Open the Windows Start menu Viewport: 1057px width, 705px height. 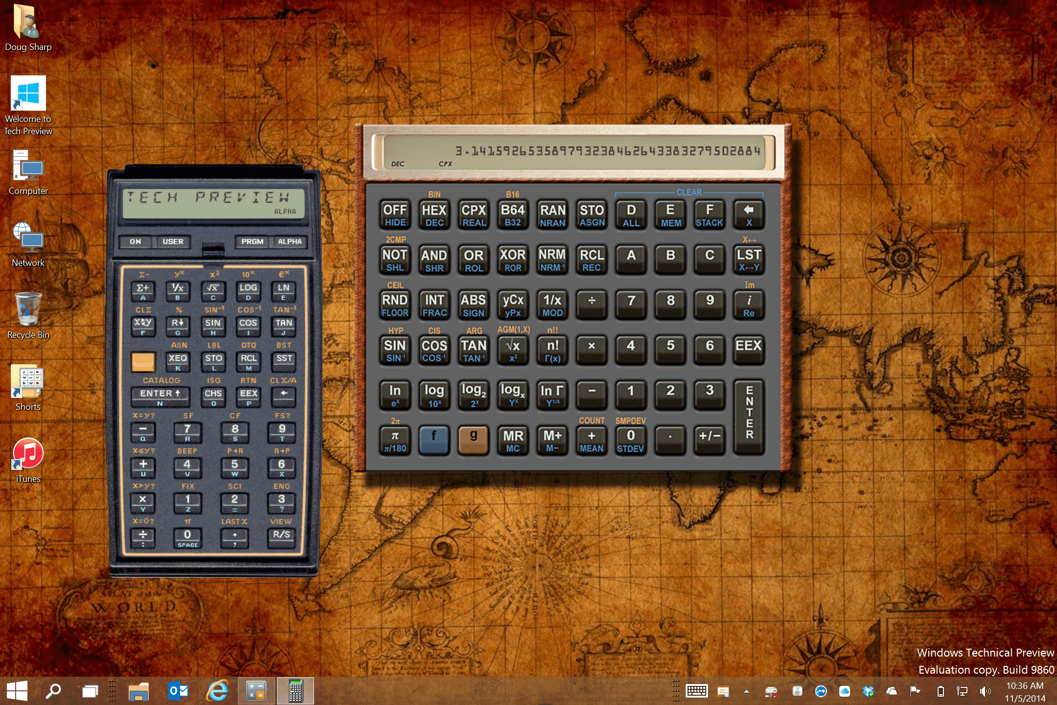tap(17, 691)
